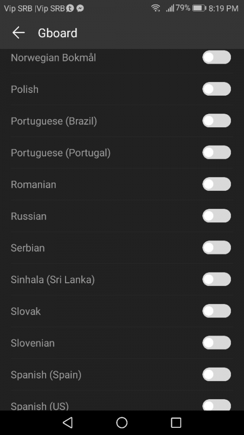Enable the Norwegian Bokmål toggle
Image resolution: width=244 pixels, height=435 pixels.
[x=216, y=58]
